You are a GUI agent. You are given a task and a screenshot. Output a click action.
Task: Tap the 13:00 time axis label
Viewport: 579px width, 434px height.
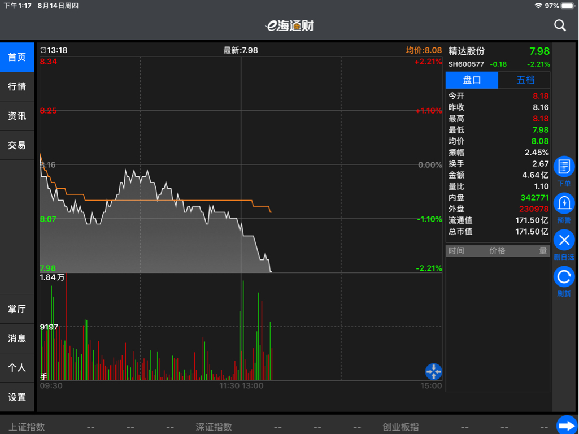pyautogui.click(x=252, y=386)
